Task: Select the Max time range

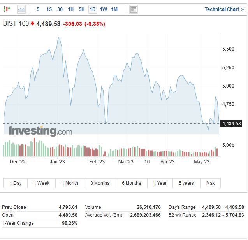Action: tap(210, 183)
